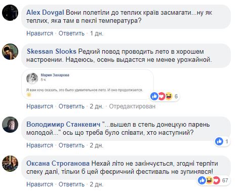Open Skessan Slooks' profile picture
The height and width of the screenshot is (191, 249).
(x=10, y=52)
